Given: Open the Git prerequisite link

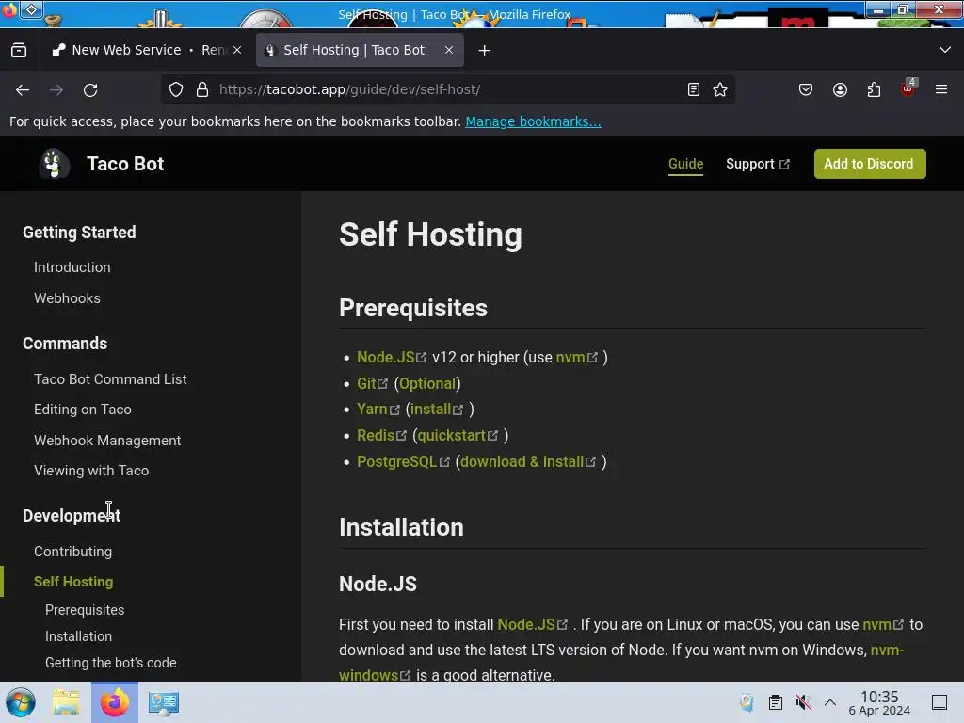Looking at the screenshot, I should click(372, 384).
